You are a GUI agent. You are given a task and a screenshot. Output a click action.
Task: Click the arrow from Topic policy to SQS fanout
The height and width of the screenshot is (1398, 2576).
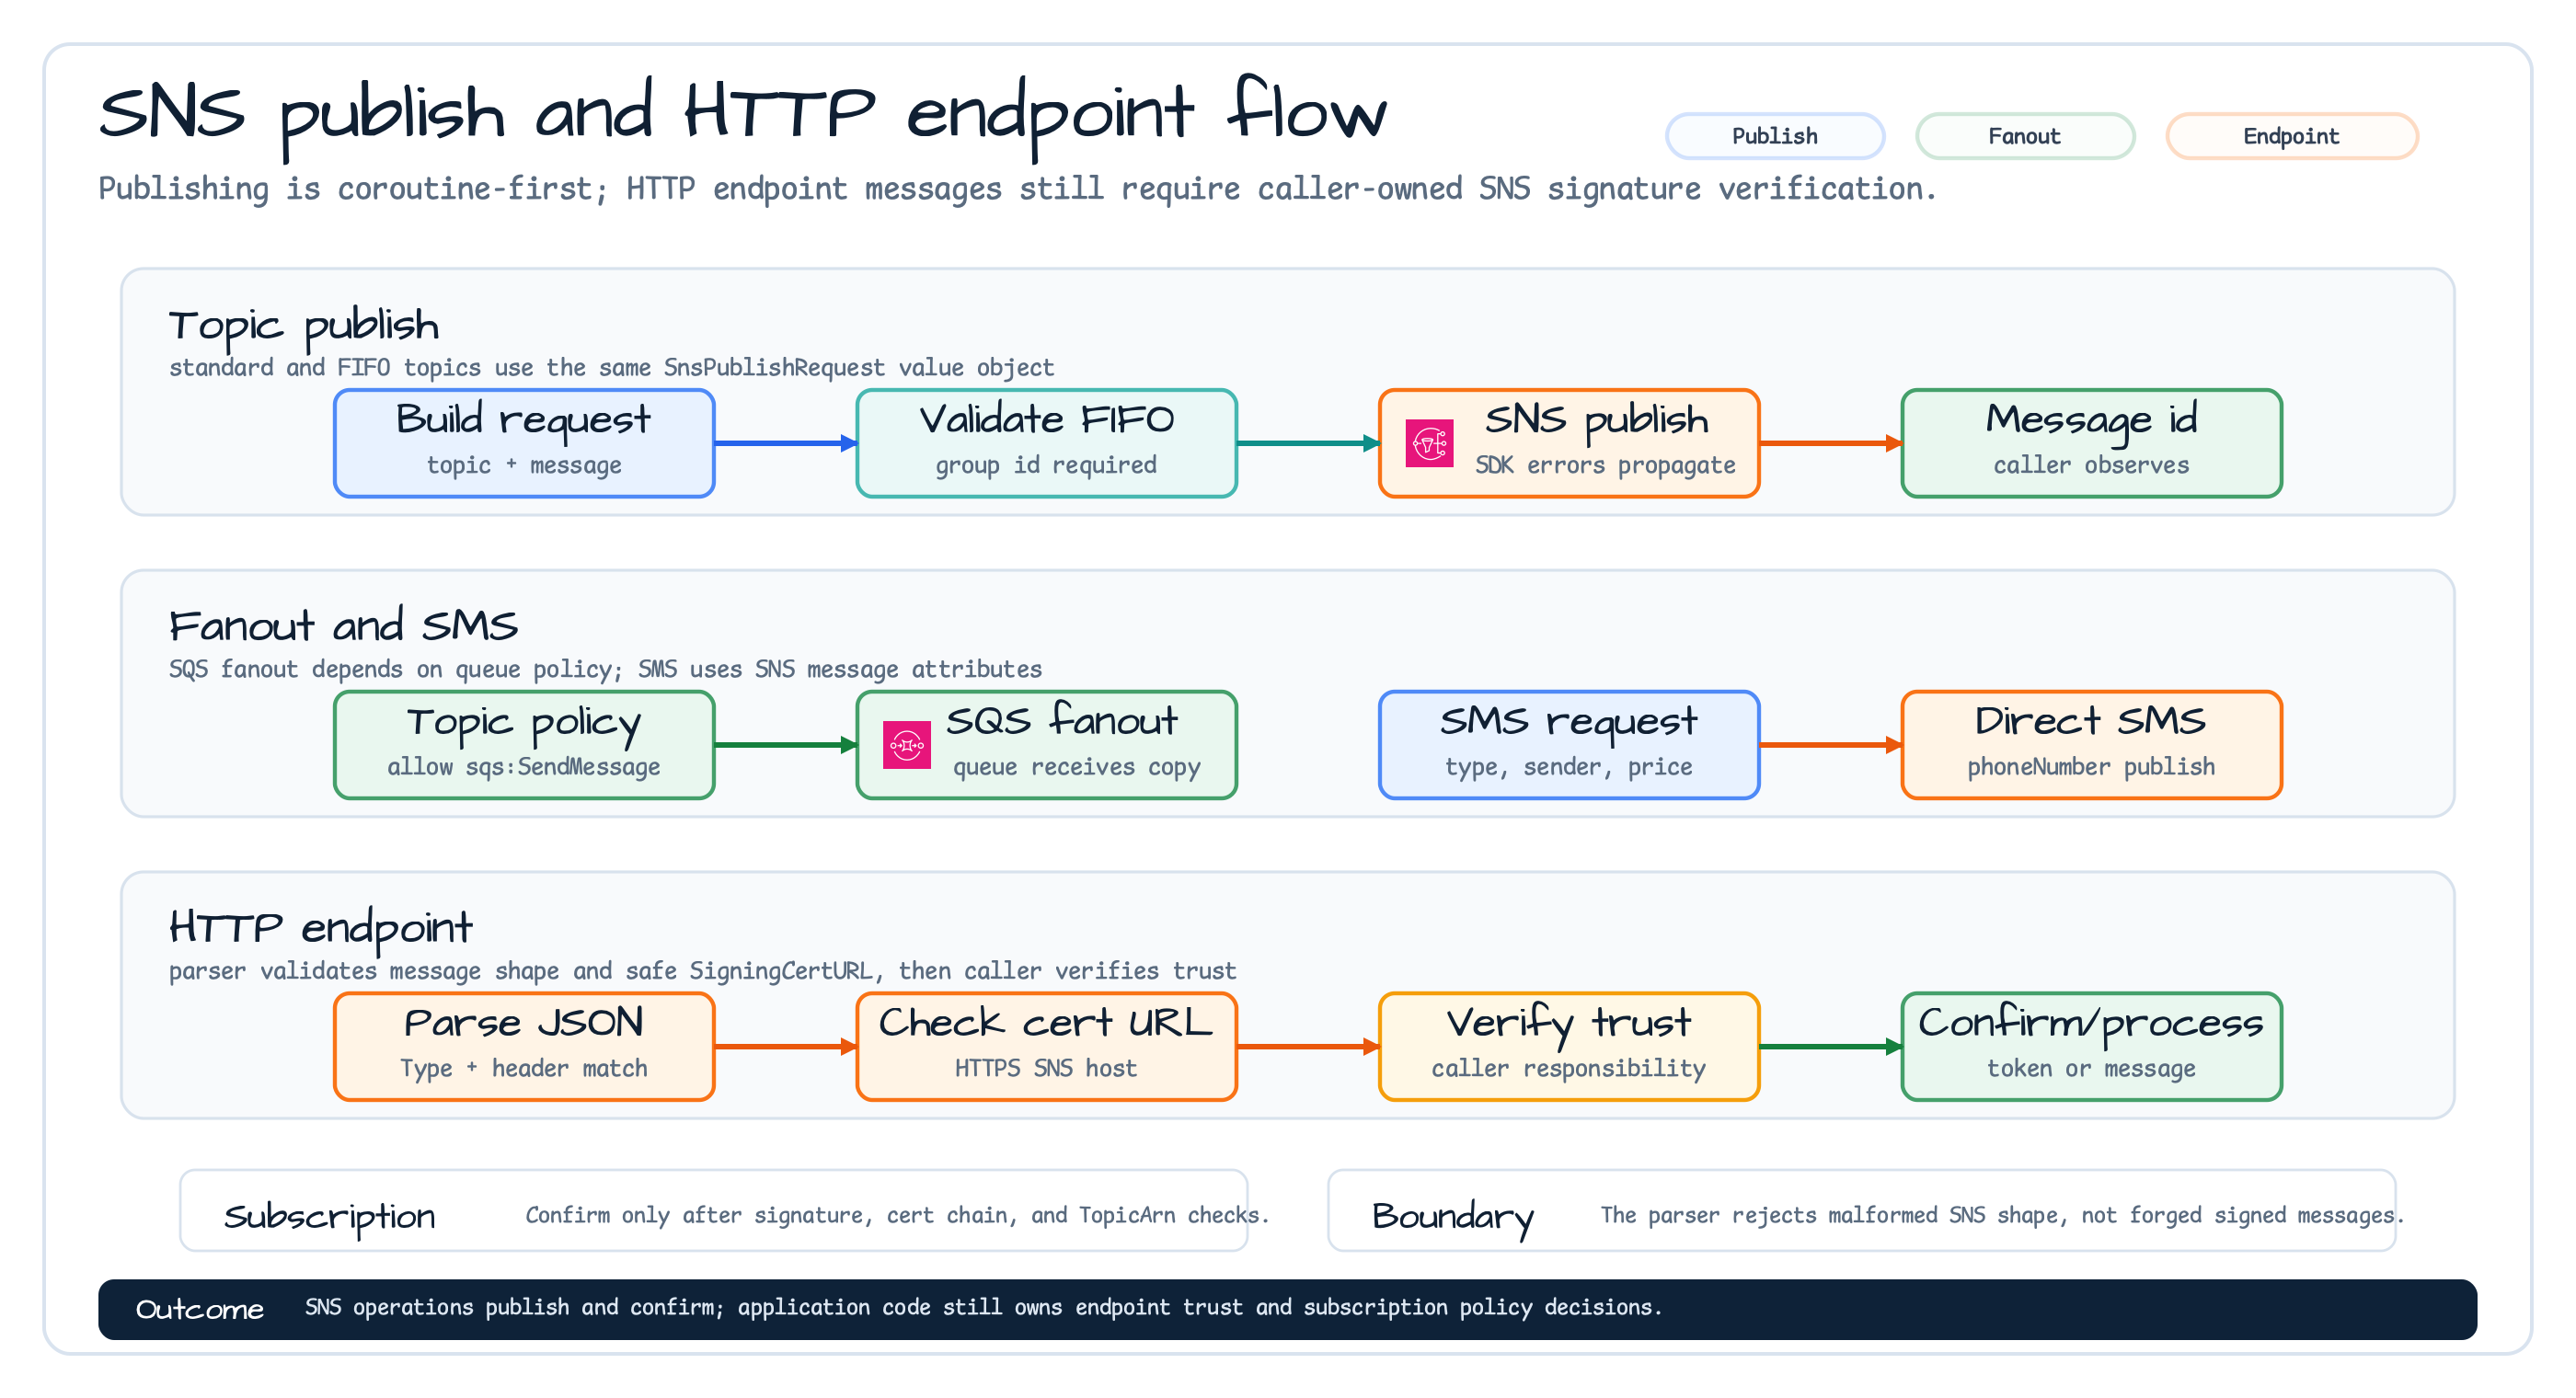pos(786,745)
